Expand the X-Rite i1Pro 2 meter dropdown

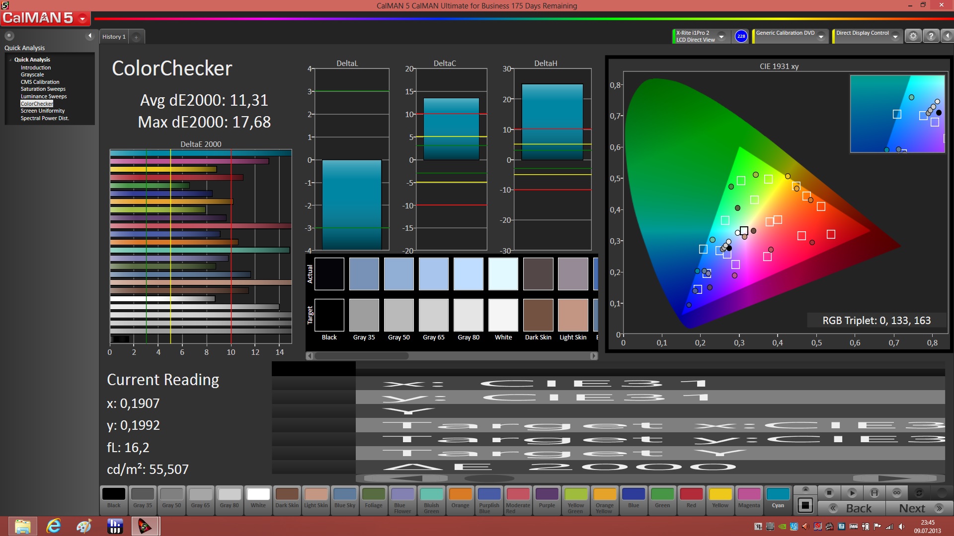pos(721,37)
